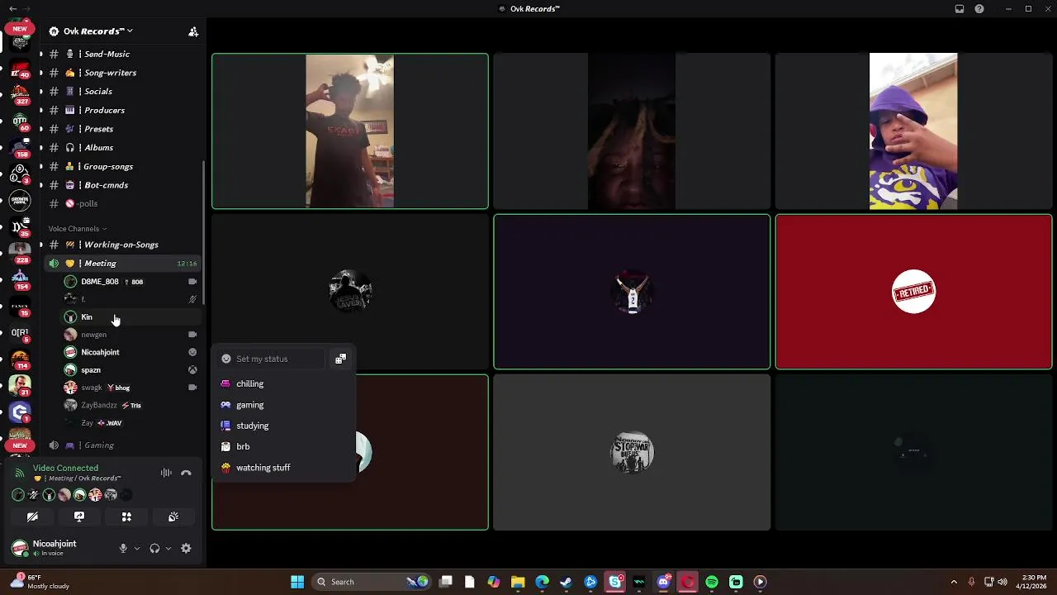Deafen using the headphones icon
Screen dimensions: 1057x595
[x=154, y=548]
